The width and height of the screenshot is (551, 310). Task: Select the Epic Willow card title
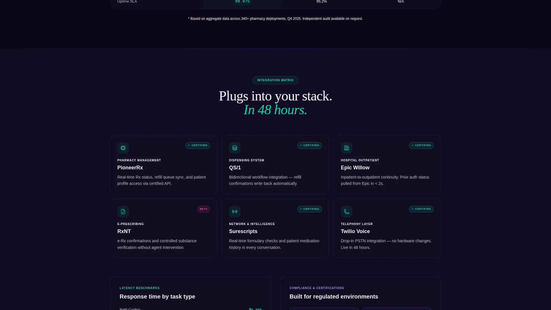click(355, 168)
